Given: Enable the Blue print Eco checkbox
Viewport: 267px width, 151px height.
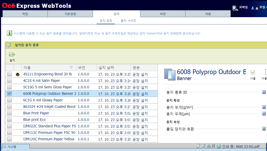Looking at the screenshot, I should click(x=9, y=120).
